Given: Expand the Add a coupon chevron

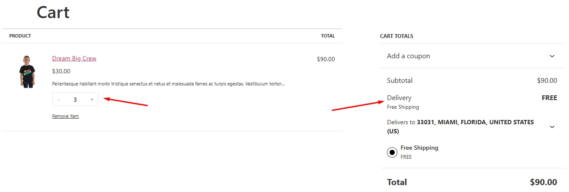Looking at the screenshot, I should 552,56.
